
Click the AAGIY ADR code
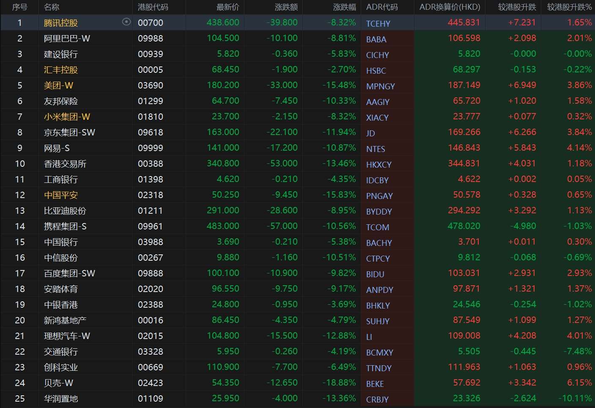(378, 102)
